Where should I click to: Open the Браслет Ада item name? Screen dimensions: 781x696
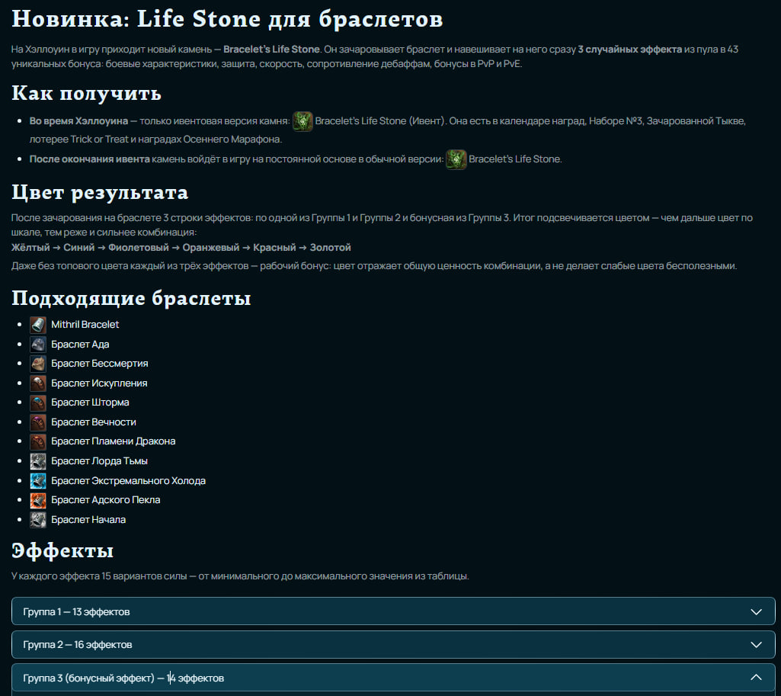(80, 345)
